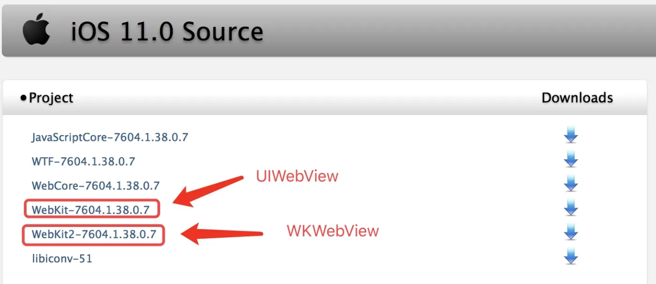The width and height of the screenshot is (656, 284).
Task: Open the WebKit-7604.1.38.0.7 project link
Action: pos(90,210)
